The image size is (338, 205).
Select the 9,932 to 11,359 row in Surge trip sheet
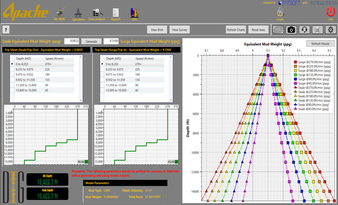[x=116, y=80]
